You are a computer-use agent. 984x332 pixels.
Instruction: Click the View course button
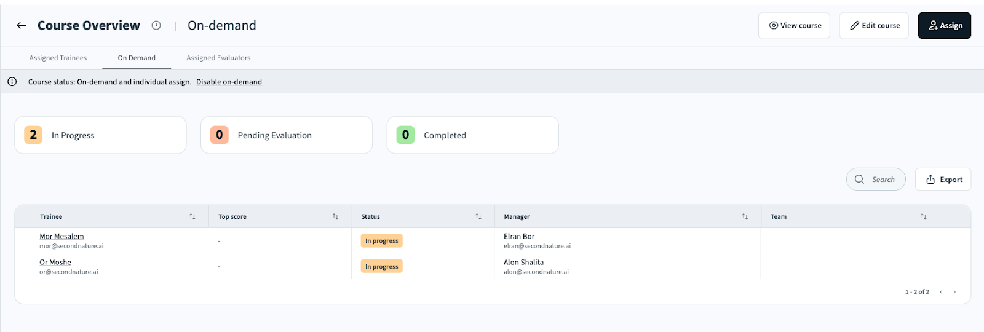click(x=793, y=26)
